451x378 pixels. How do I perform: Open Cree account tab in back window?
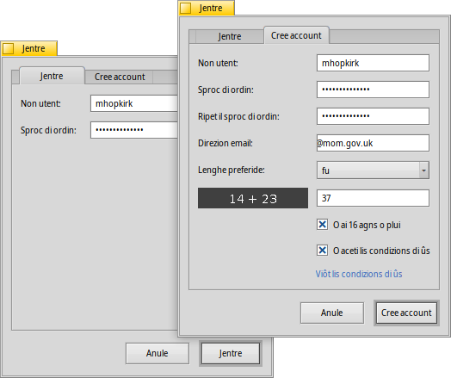pyautogui.click(x=120, y=77)
